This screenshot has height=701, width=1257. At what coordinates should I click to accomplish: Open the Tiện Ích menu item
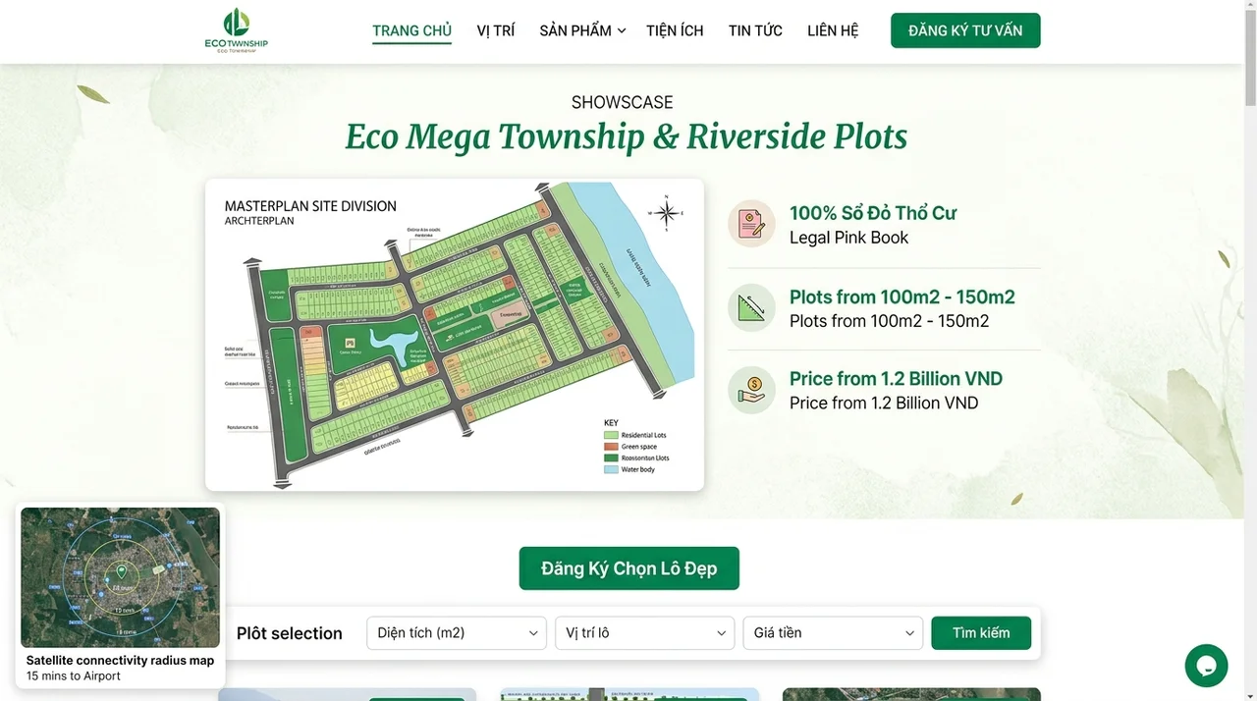click(x=675, y=30)
